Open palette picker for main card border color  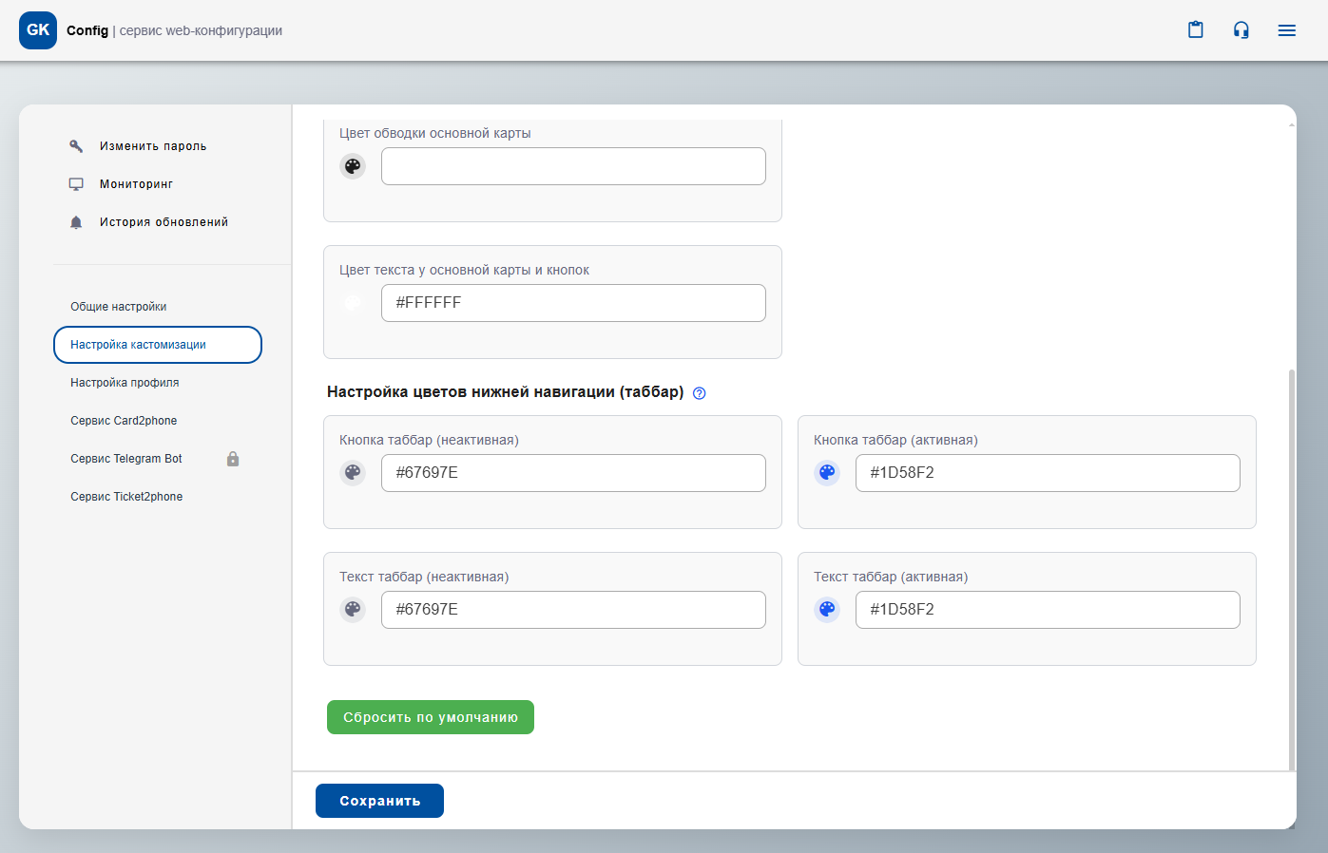click(353, 166)
